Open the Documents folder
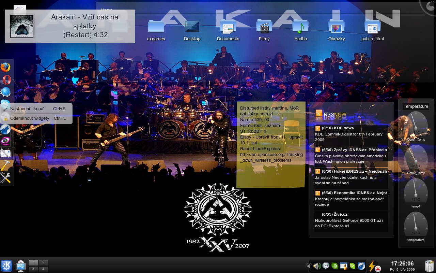The width and height of the screenshot is (436, 273). [228, 30]
